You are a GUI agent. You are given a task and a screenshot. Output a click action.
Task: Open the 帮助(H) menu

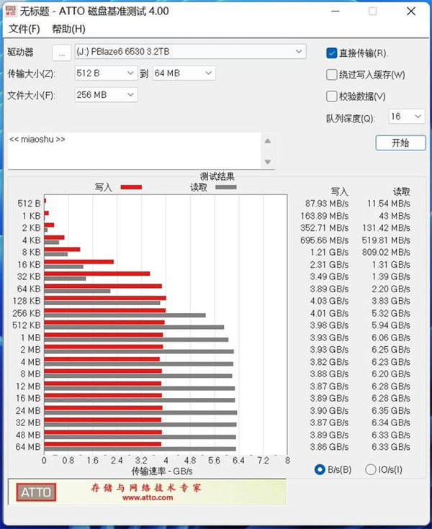(x=68, y=29)
